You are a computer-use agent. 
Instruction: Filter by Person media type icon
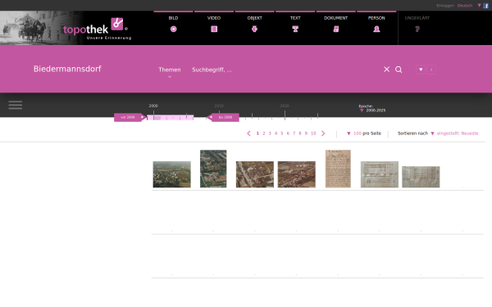(376, 29)
